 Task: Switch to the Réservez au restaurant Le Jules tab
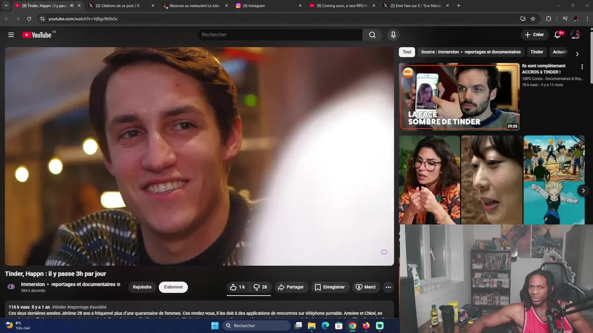(x=195, y=6)
